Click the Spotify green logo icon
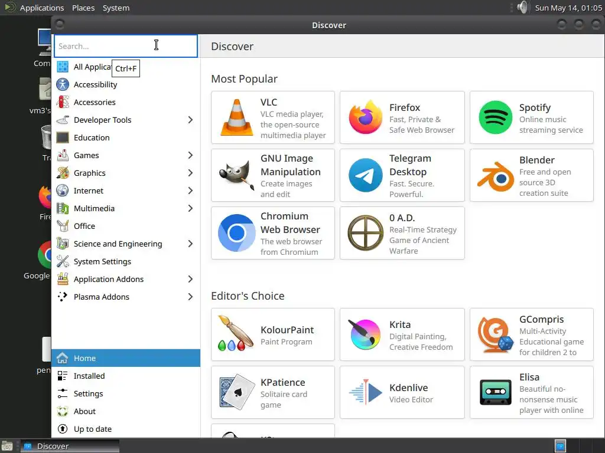Screen dimensions: 605x453 point(496,117)
